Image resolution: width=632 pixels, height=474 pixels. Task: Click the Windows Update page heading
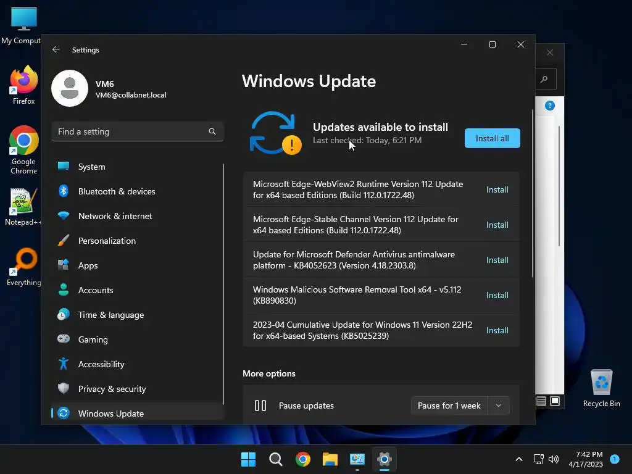[x=309, y=81]
